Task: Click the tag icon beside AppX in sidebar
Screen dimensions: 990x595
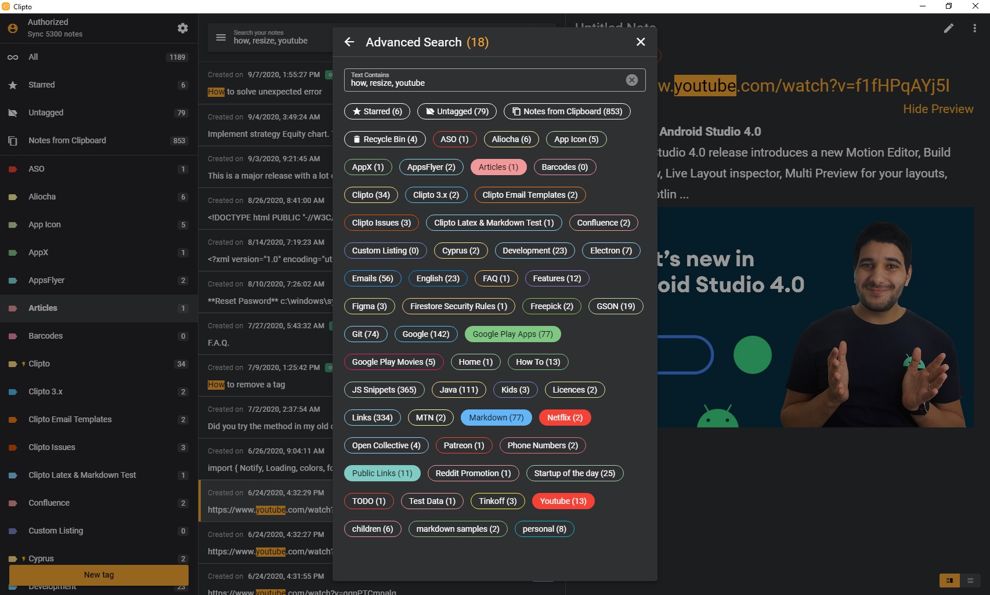Action: pos(13,252)
